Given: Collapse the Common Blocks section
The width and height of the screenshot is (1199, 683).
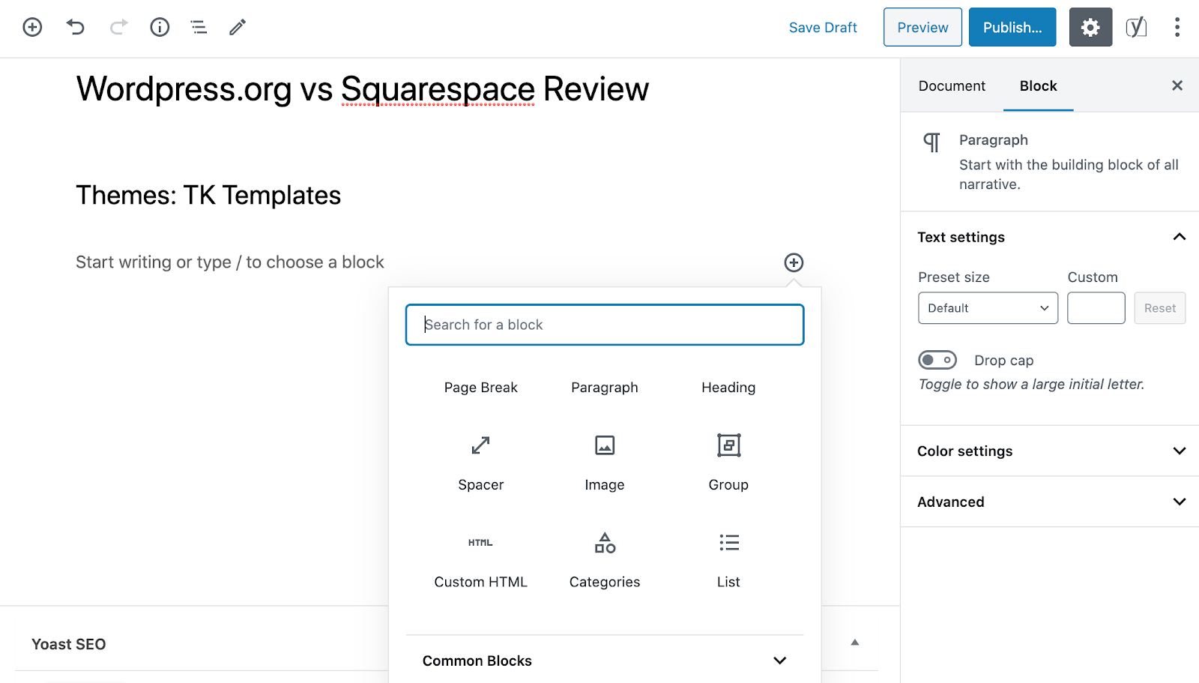Looking at the screenshot, I should pyautogui.click(x=605, y=661).
